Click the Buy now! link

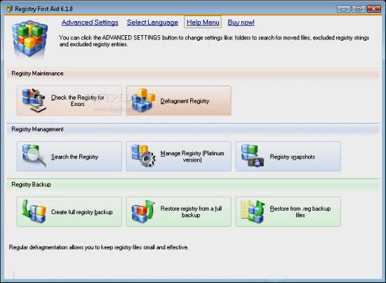click(241, 22)
